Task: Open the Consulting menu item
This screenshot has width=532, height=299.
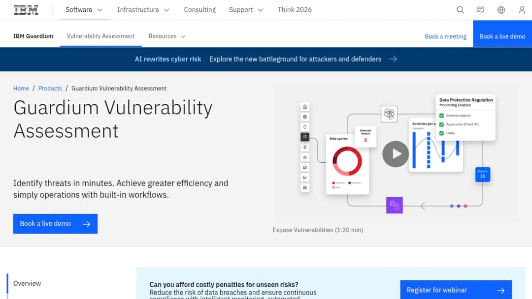Action: coord(200,10)
